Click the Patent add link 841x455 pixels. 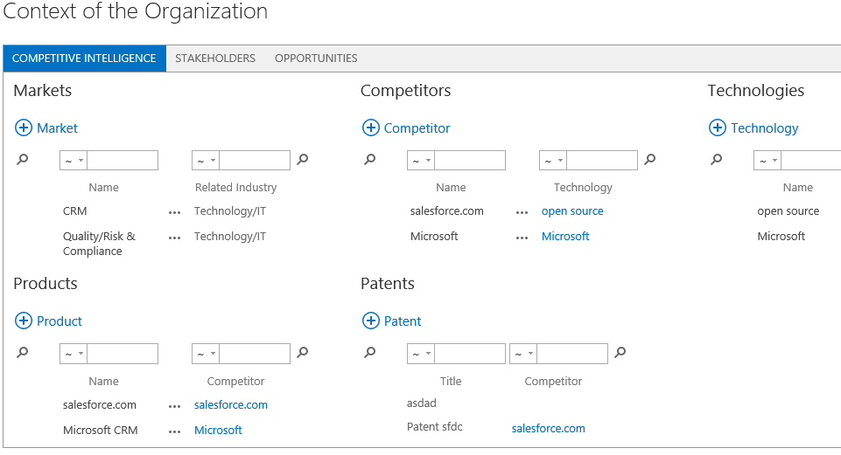click(403, 321)
